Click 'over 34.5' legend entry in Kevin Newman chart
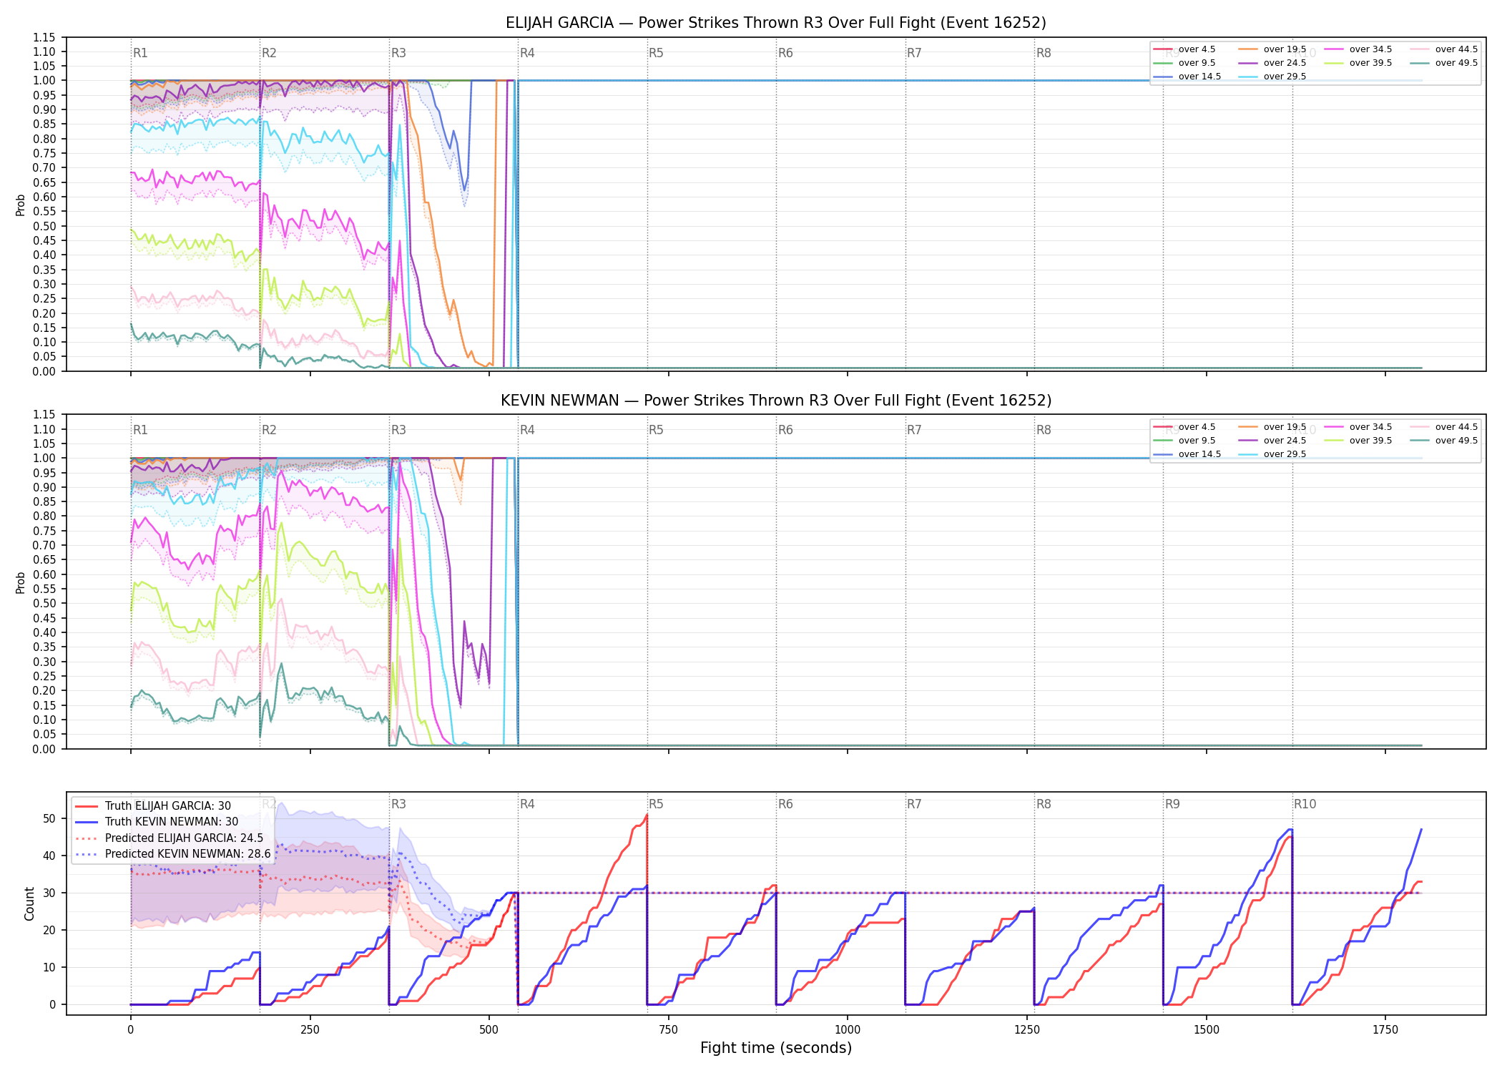Image resolution: width=1502 pixels, height=1073 pixels. (x=1358, y=427)
